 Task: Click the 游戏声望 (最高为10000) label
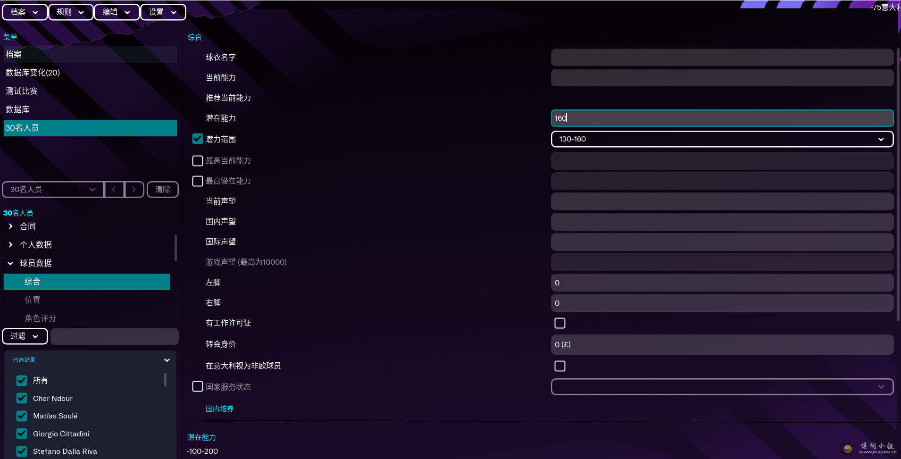246,262
